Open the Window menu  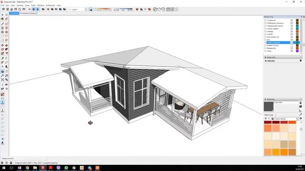click(41, 5)
